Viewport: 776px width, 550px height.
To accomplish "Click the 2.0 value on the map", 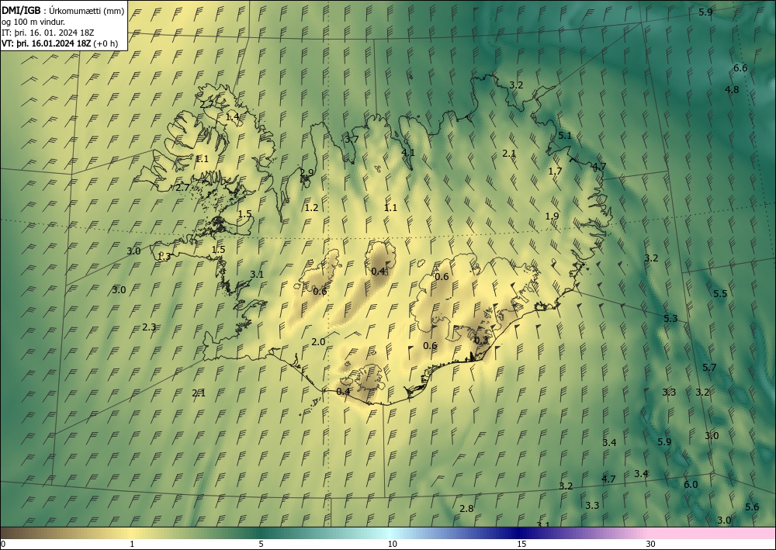I will coord(318,342).
